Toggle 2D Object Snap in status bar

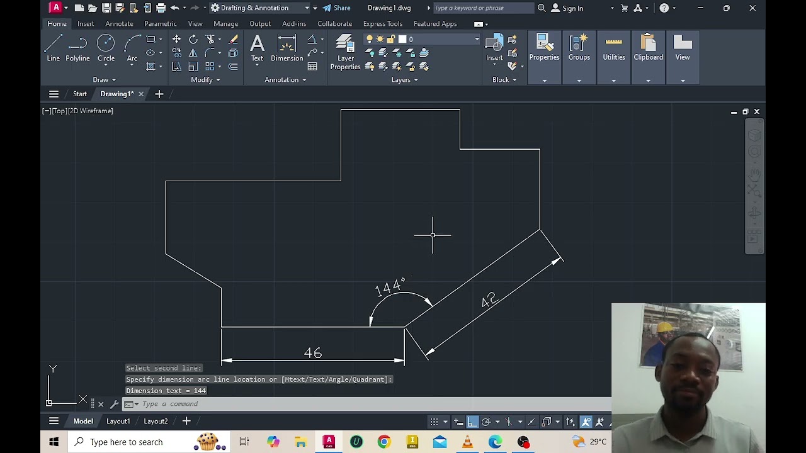(x=547, y=422)
